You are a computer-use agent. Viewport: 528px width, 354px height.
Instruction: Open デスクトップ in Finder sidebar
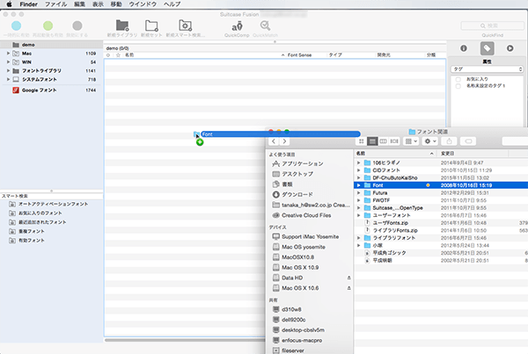(297, 174)
